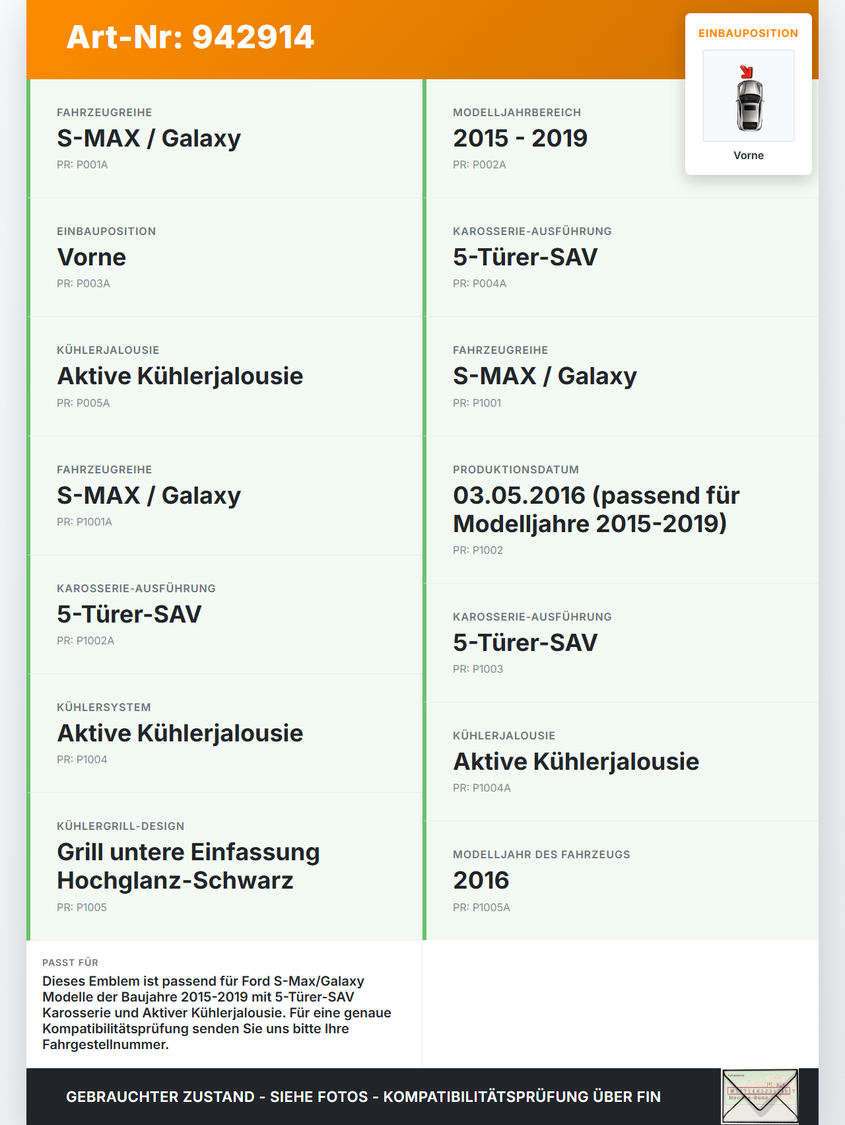Open the 5-Türer-SAV card labeled P004A
The width and height of the screenshot is (845, 1125).
[x=621, y=257]
